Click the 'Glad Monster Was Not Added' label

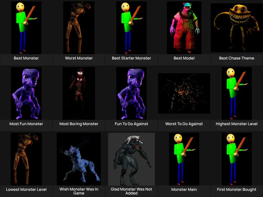[x=131, y=191]
